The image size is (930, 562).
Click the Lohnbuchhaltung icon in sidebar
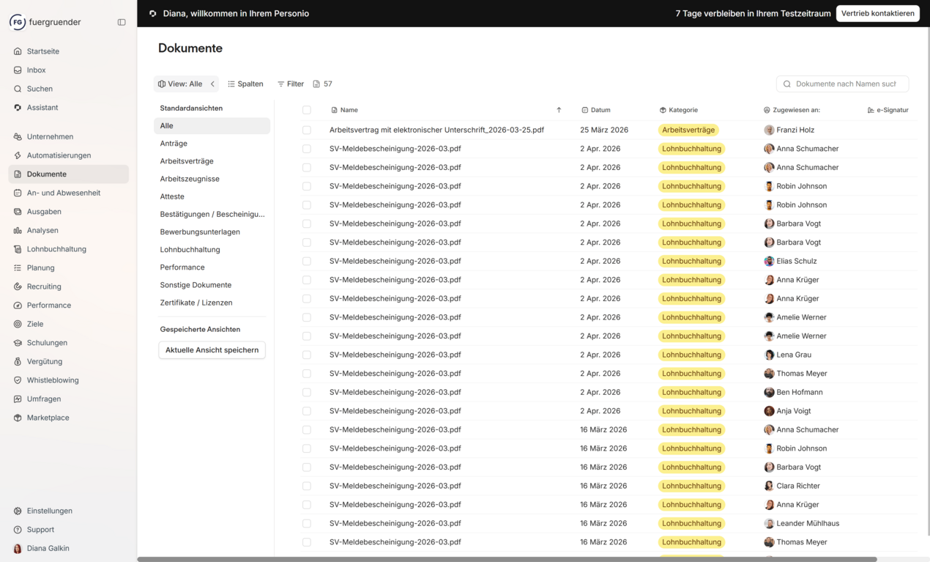18,249
